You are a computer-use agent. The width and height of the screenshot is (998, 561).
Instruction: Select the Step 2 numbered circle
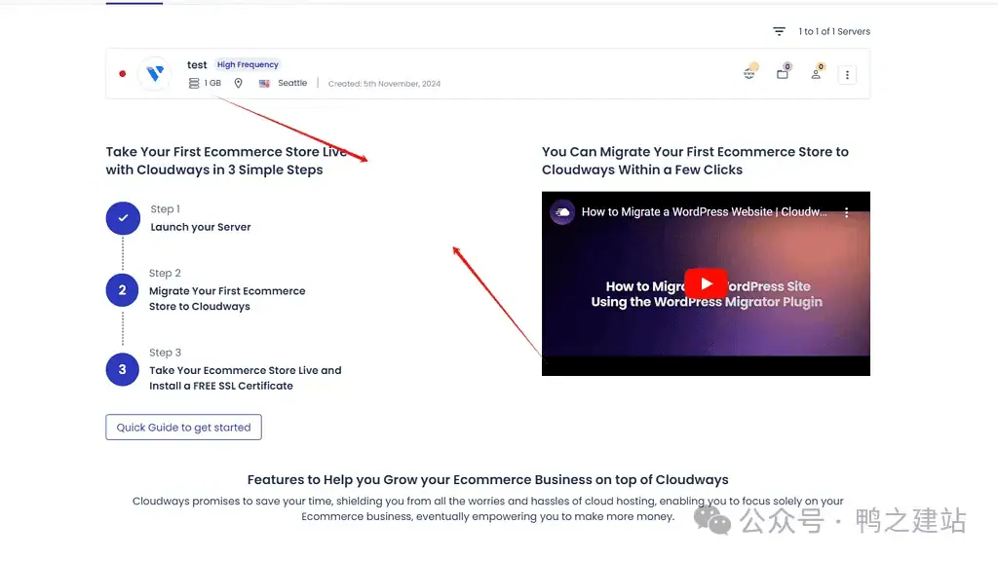[x=122, y=290]
